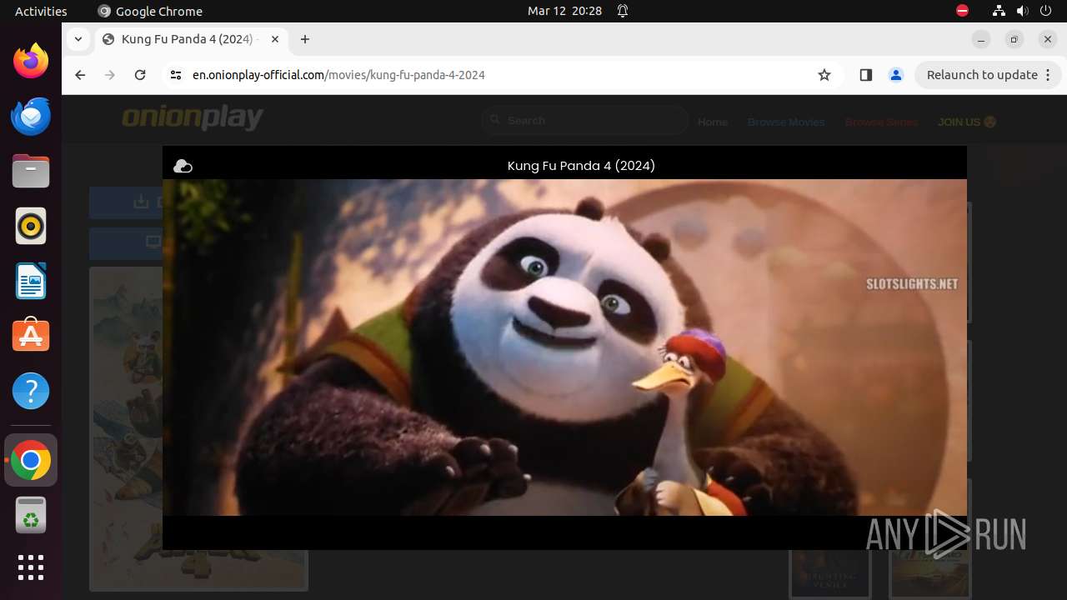Click the red do-not-disturb tray icon
This screenshot has width=1067, height=600.
[x=962, y=11]
